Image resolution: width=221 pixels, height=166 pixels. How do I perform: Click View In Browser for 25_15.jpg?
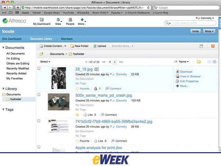[x=190, y=76]
